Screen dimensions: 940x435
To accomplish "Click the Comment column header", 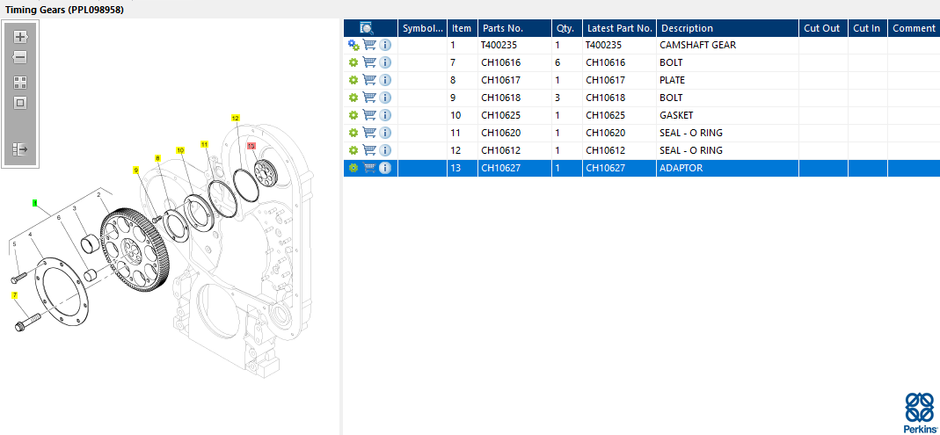I will [914, 28].
